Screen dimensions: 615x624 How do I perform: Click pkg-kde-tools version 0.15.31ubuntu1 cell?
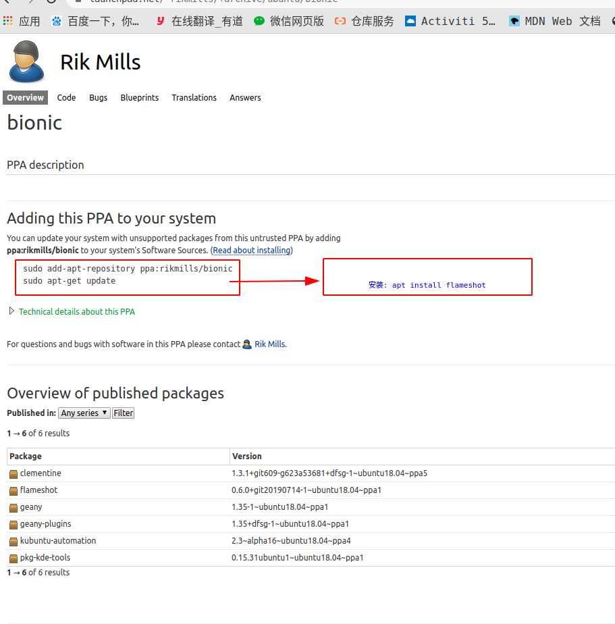click(x=298, y=558)
